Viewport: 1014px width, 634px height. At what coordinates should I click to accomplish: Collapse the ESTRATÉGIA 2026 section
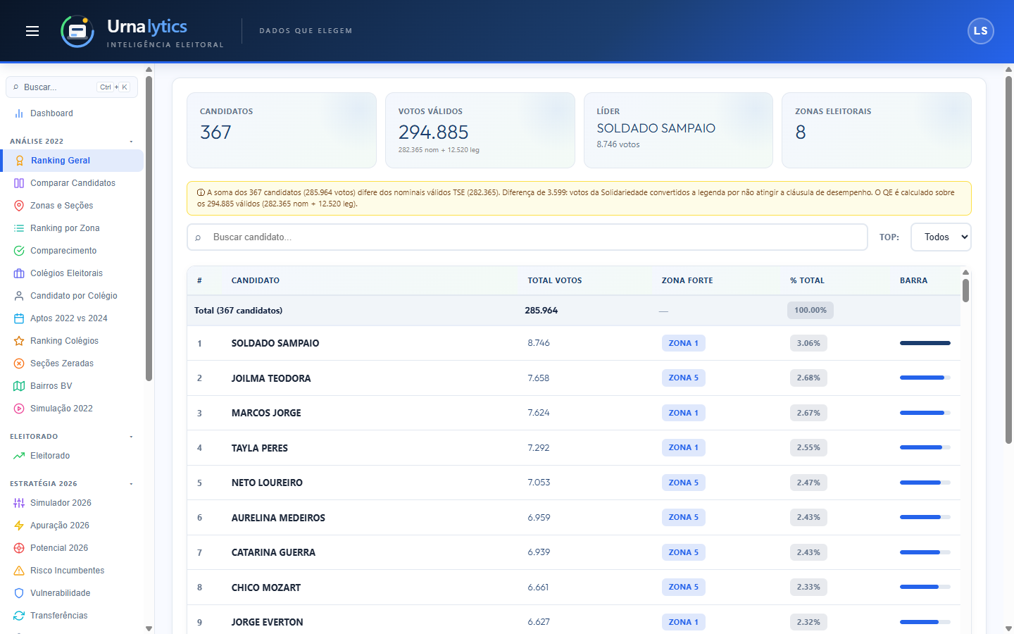click(x=131, y=484)
